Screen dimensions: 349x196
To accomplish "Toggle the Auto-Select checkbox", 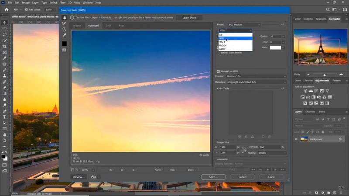I will click(26, 10).
